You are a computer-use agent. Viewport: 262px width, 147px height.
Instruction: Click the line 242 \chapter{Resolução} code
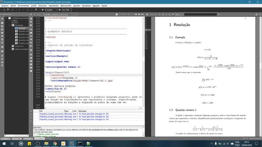click(58, 51)
